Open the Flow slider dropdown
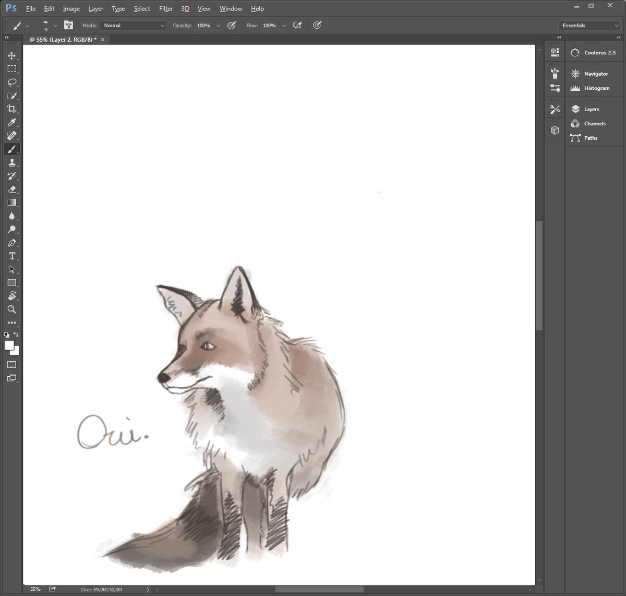626x596 pixels. point(284,26)
